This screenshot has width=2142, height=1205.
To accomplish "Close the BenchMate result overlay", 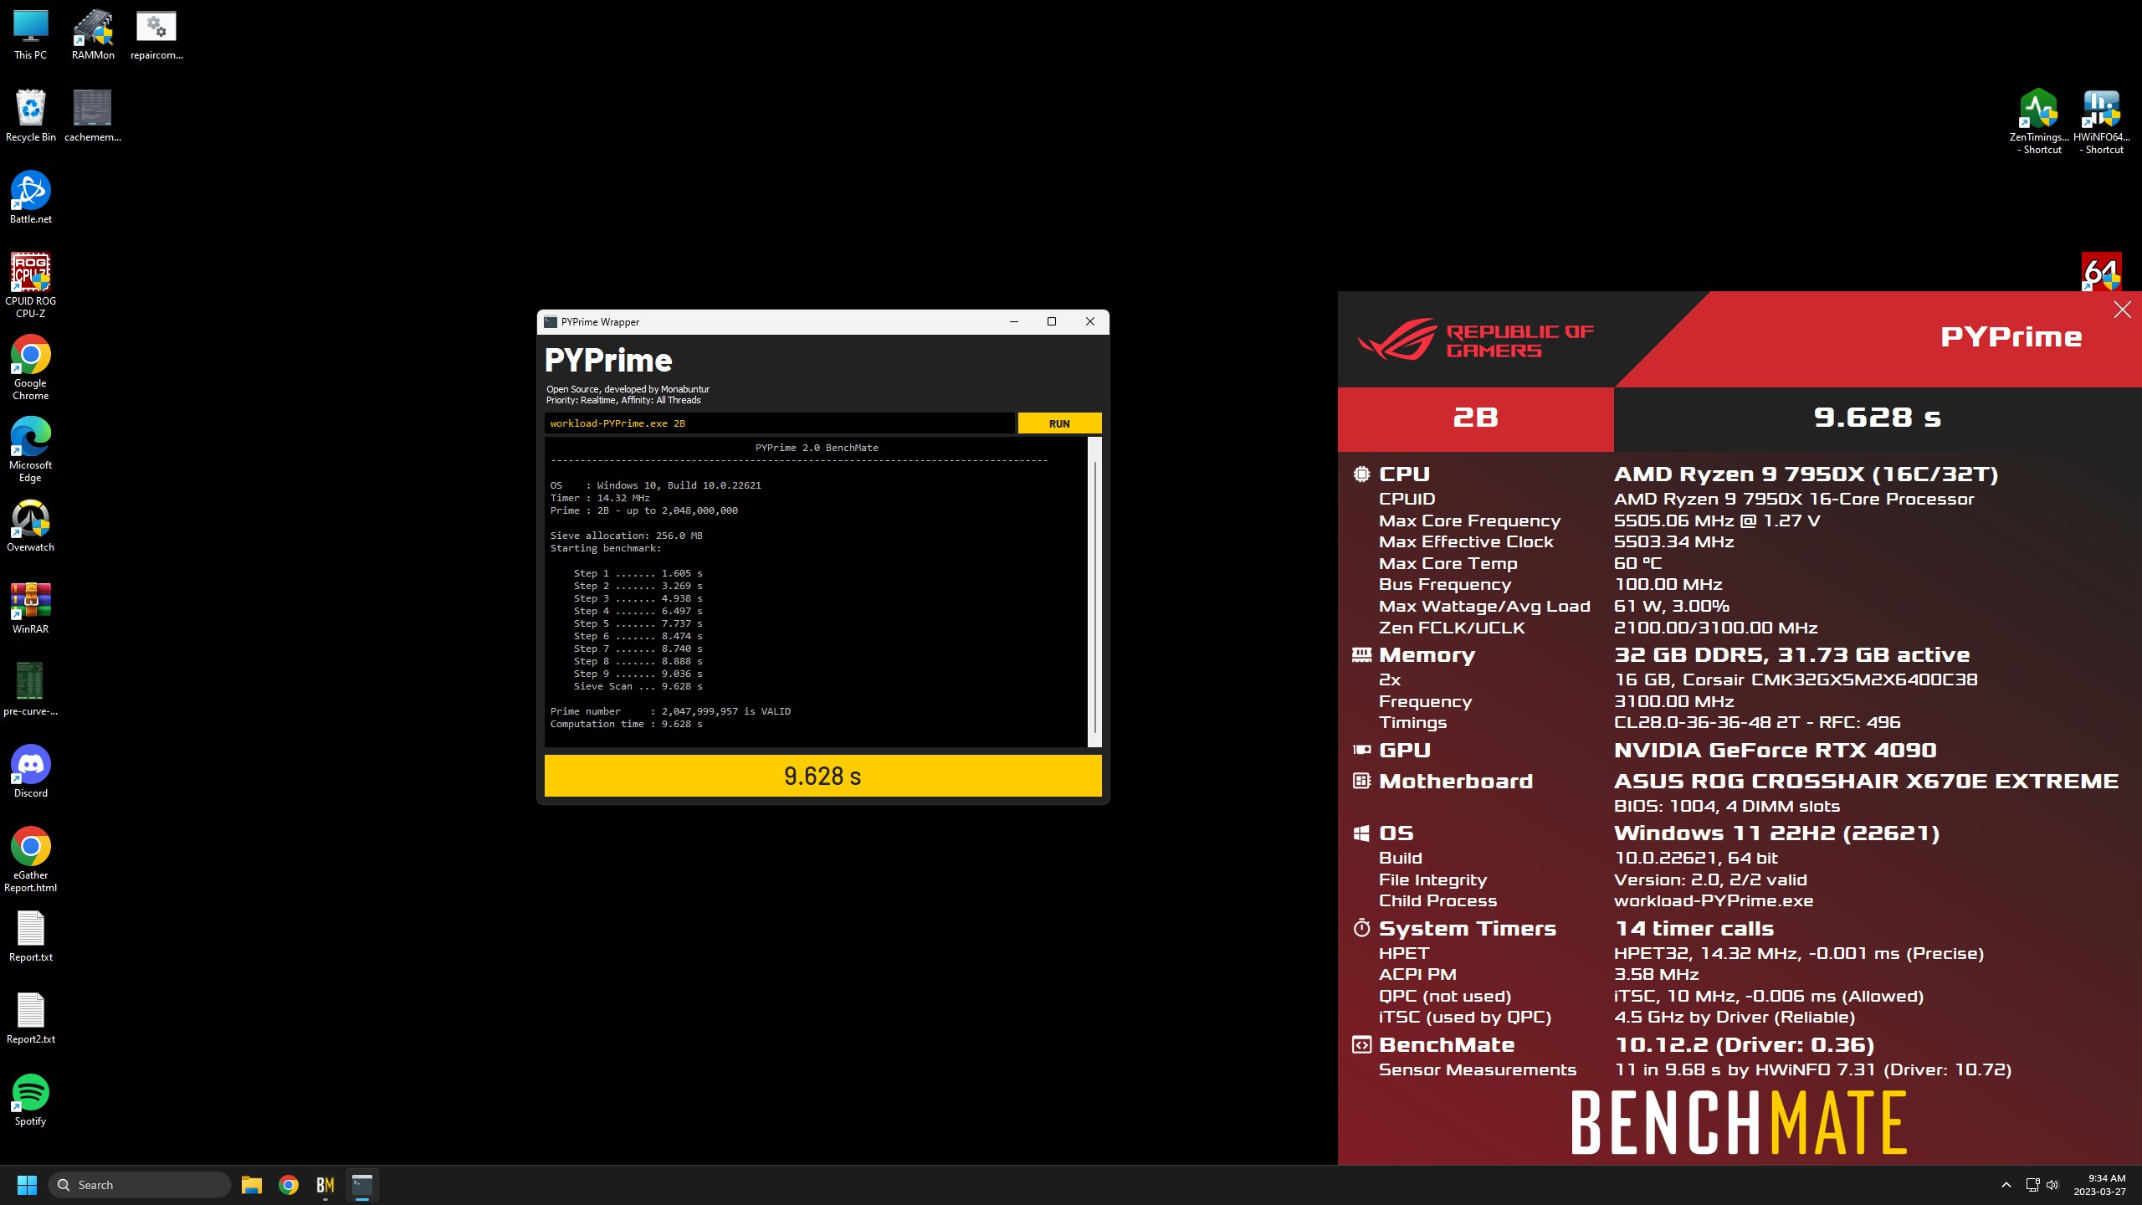I will pyautogui.click(x=2122, y=310).
